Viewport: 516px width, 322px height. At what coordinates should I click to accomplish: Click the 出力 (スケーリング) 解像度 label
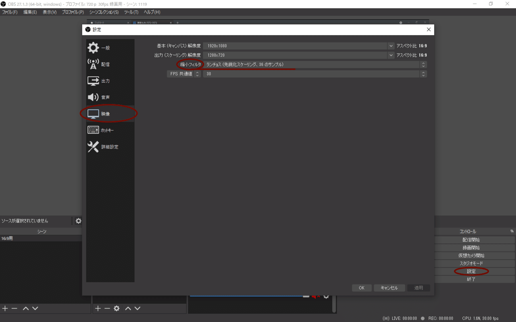pos(177,55)
